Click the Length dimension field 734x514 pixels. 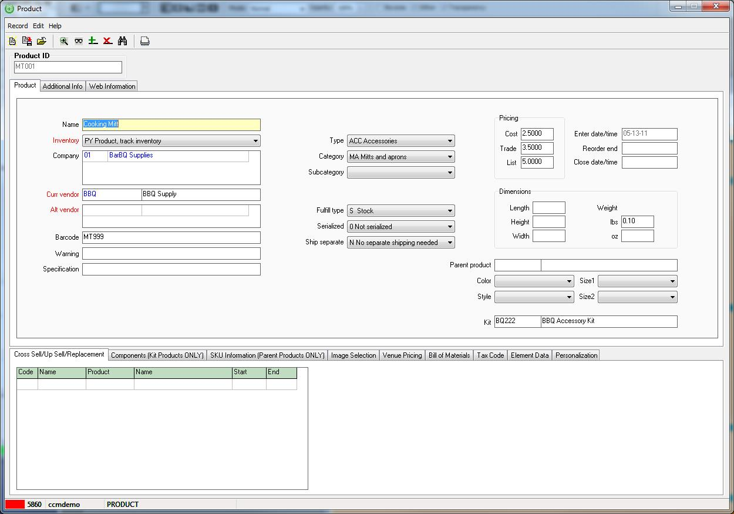pos(549,207)
